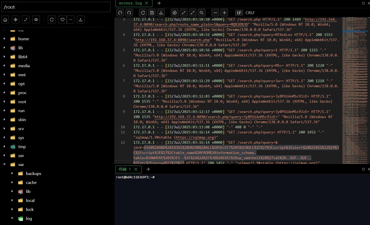Expand the lib64 folder arrow

point(4,57)
